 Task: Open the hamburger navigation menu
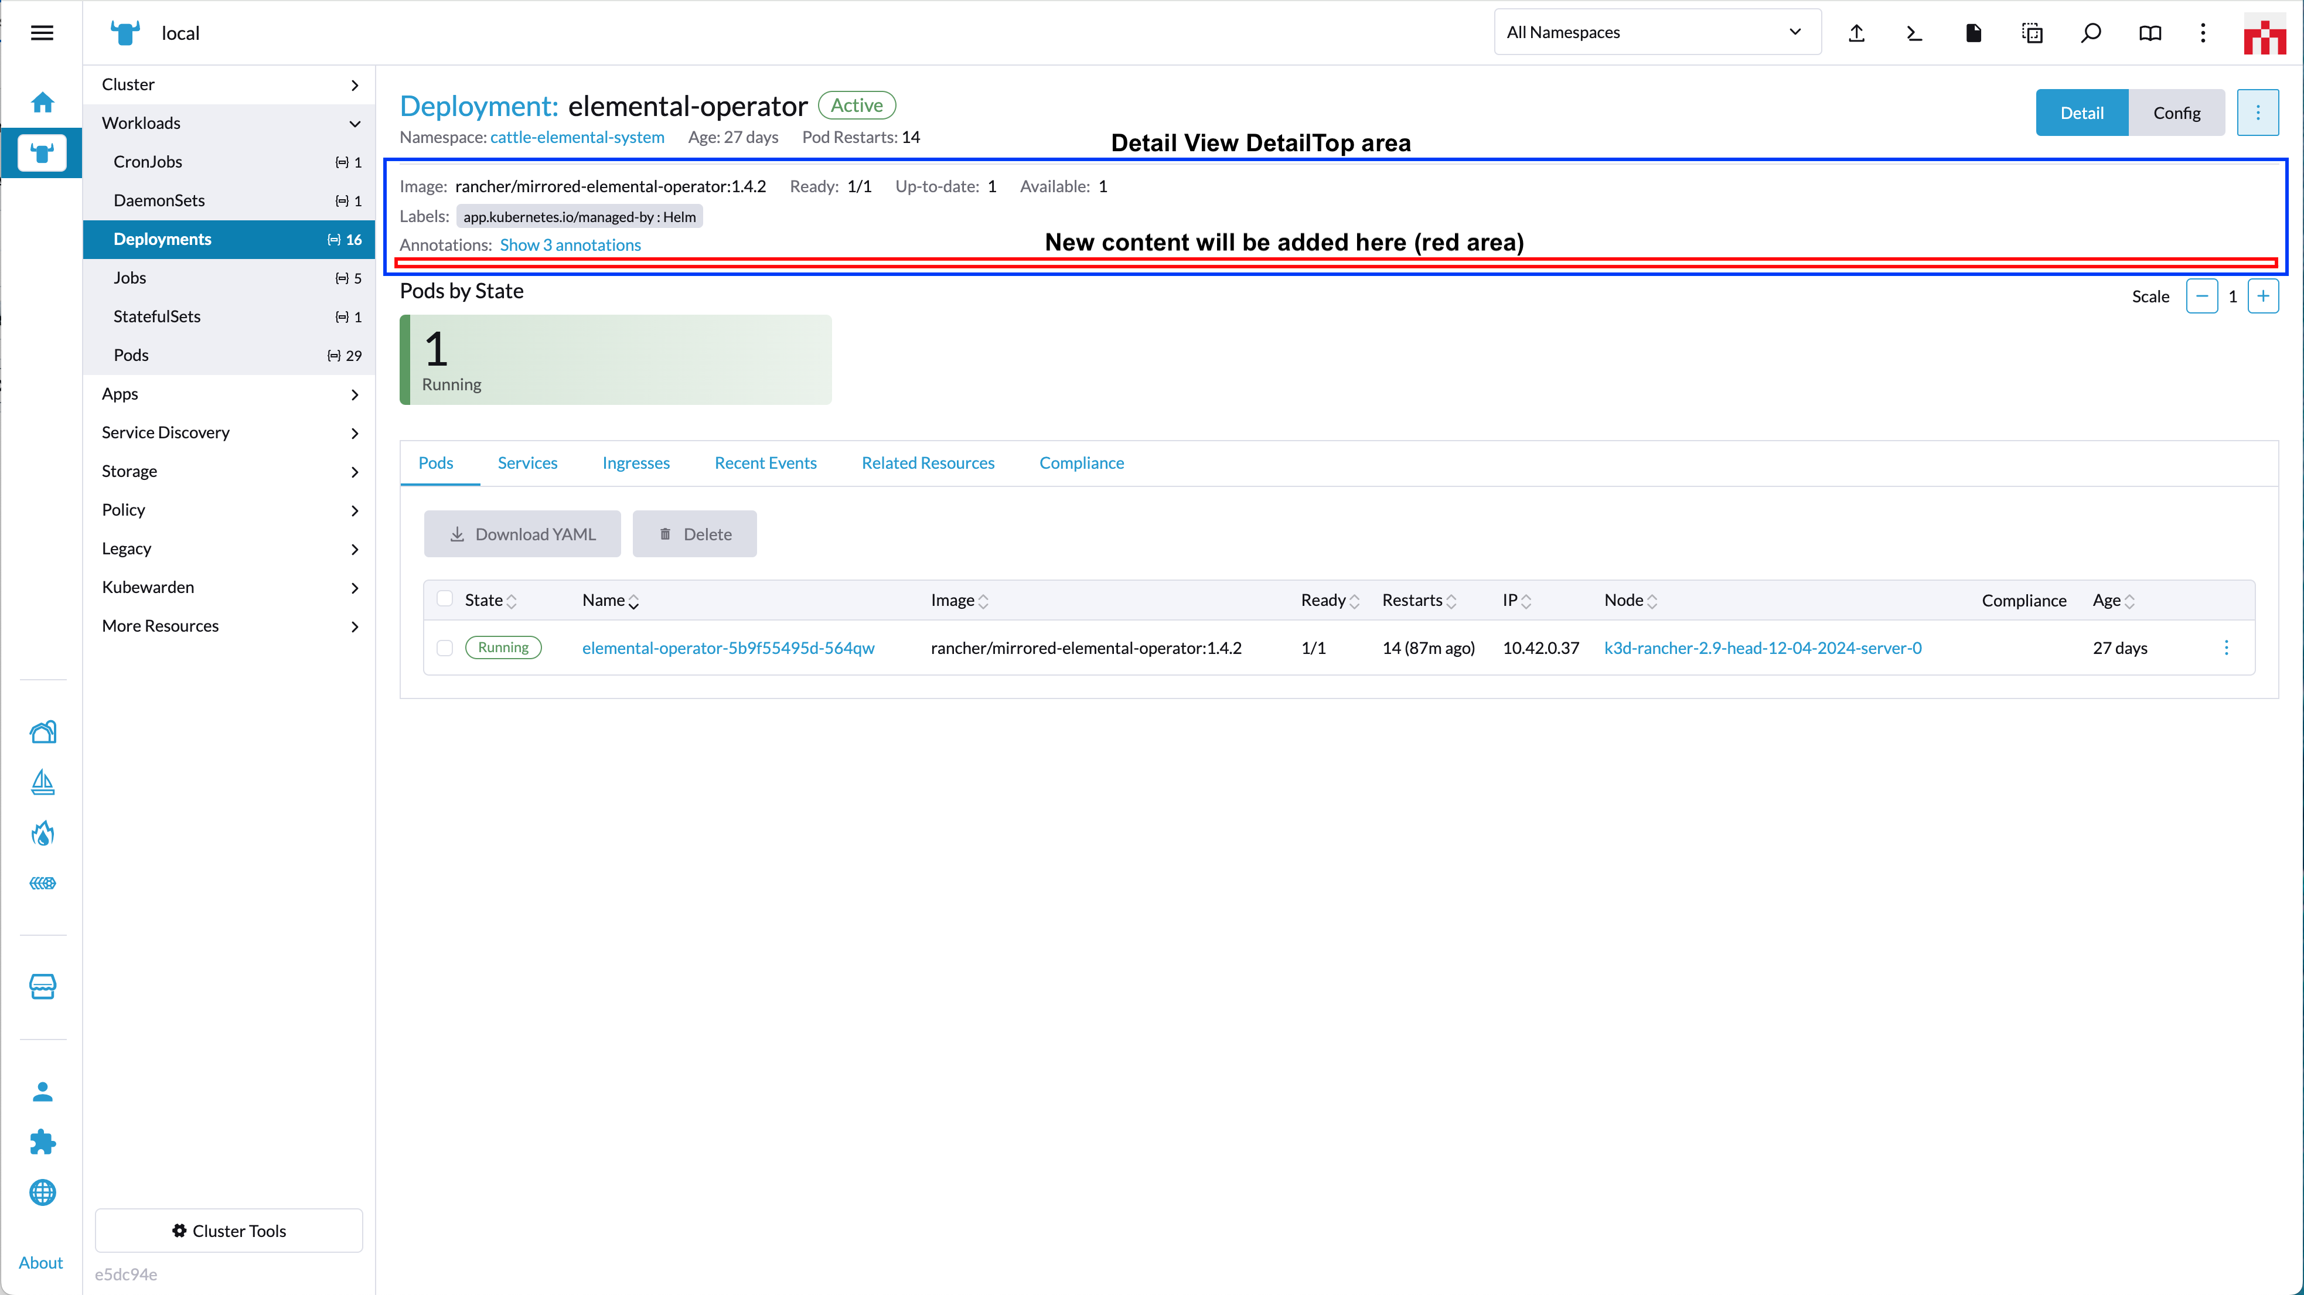42,33
